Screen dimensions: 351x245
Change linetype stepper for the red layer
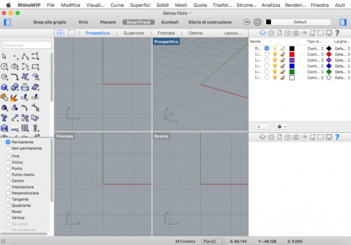pos(322,54)
